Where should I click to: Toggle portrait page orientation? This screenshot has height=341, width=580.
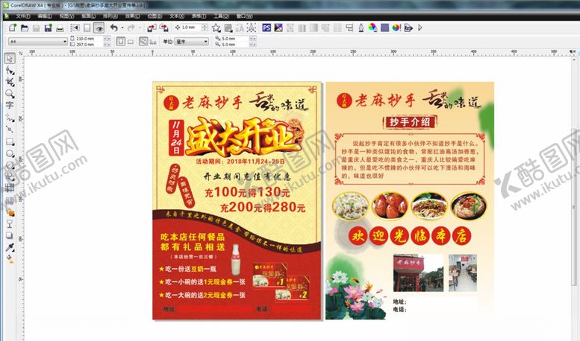pos(121,42)
